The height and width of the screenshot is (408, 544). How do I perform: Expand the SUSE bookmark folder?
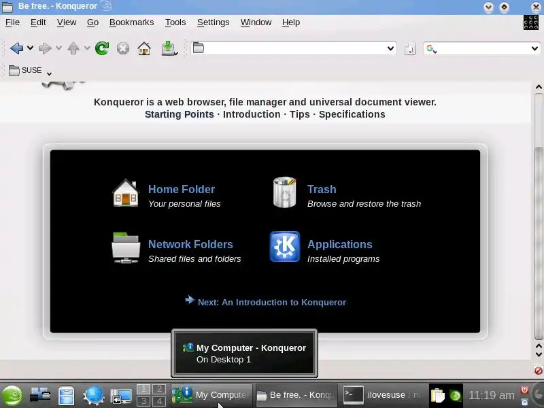coord(30,71)
